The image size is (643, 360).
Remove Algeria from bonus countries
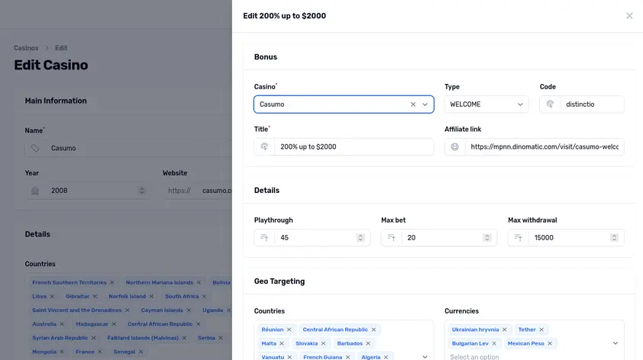[386, 357]
